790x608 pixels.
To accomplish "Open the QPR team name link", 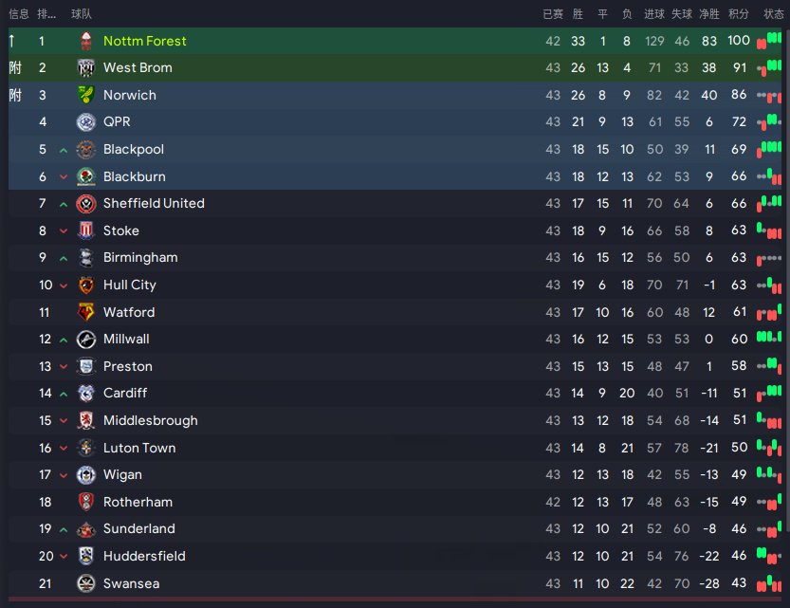I will pyautogui.click(x=117, y=122).
